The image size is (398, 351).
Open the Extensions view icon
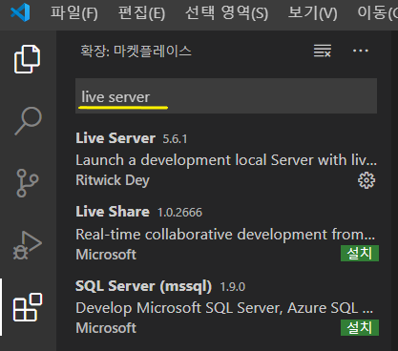[28, 307]
